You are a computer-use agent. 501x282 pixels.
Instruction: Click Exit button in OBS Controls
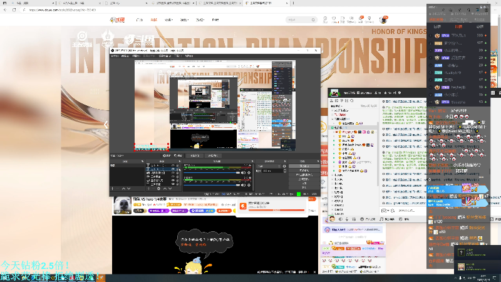tap(304, 187)
